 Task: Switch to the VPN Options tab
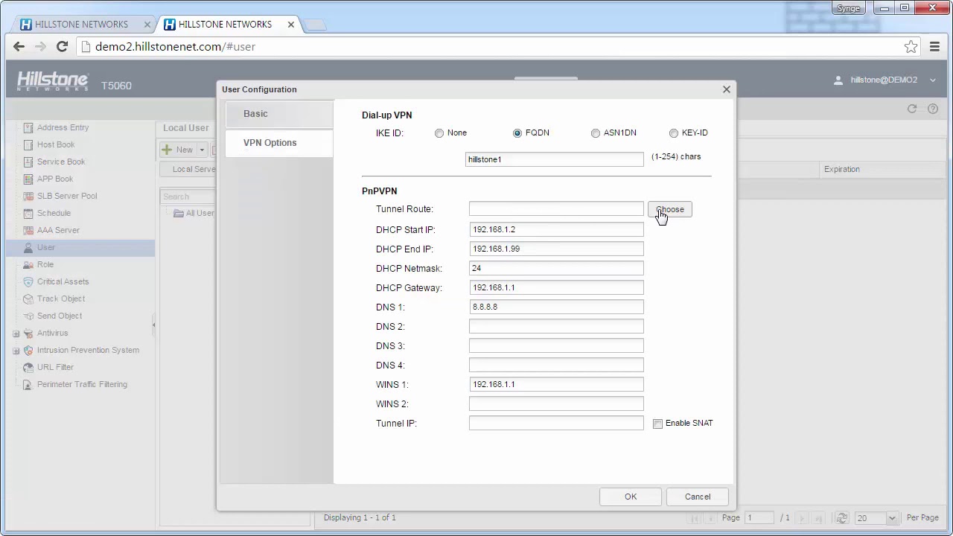(x=279, y=143)
